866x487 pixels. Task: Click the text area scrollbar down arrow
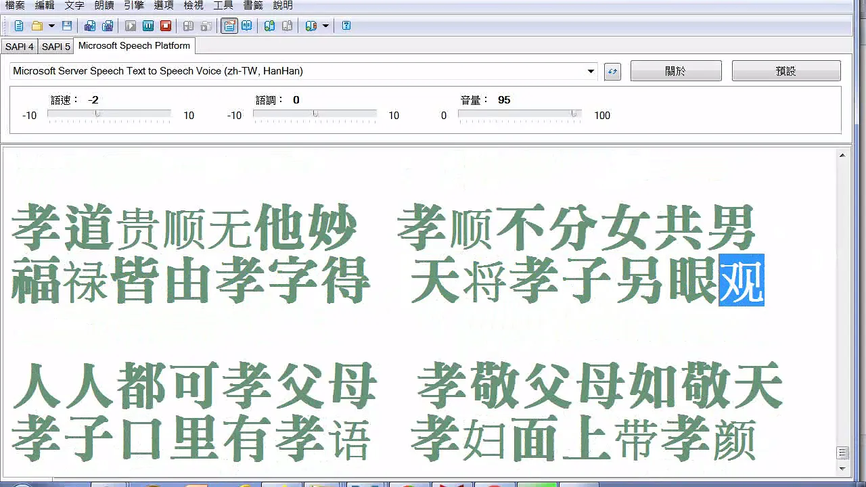coord(842,468)
